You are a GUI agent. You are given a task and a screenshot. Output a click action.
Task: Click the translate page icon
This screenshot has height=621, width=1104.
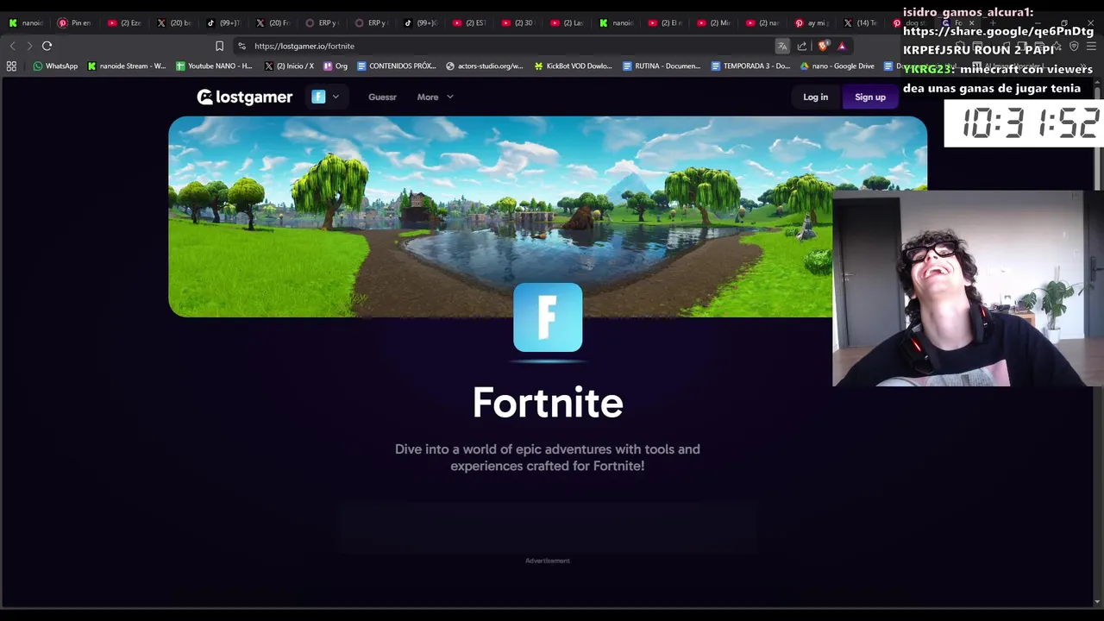[x=782, y=46]
